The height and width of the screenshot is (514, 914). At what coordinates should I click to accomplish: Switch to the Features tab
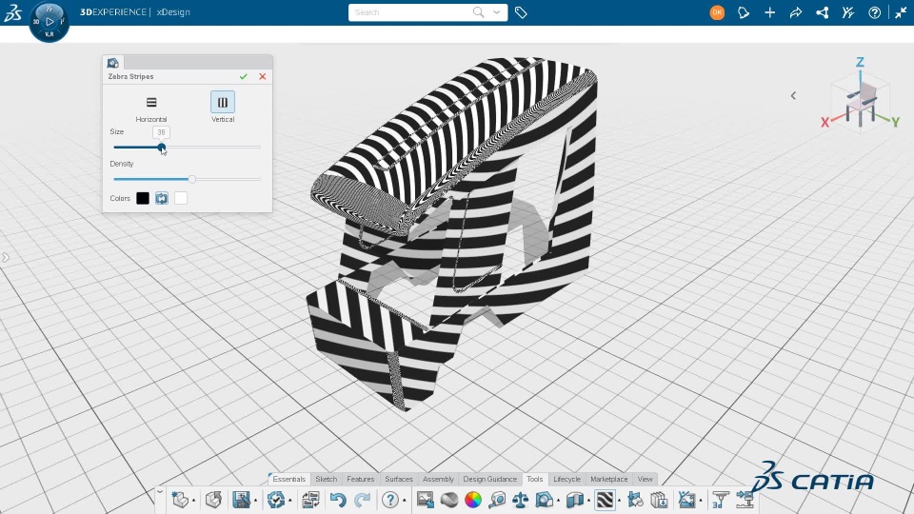point(360,479)
